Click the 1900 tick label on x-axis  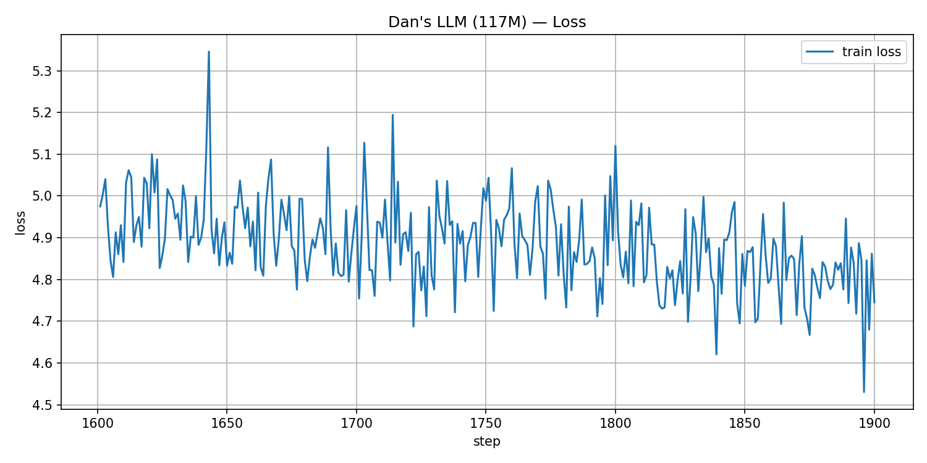(x=874, y=424)
